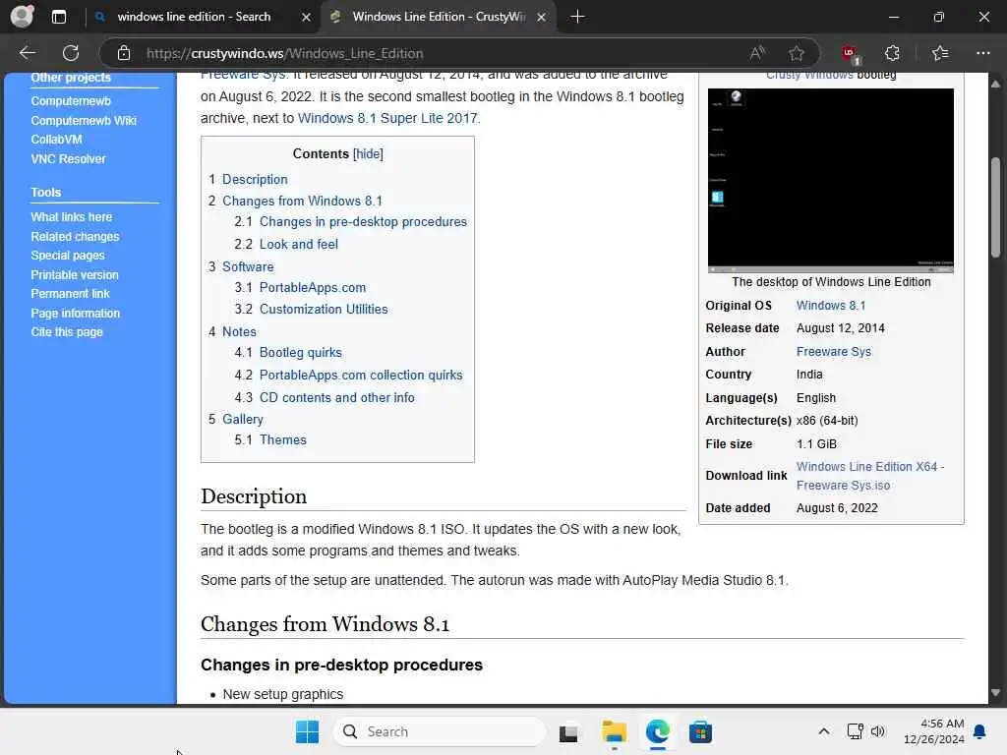Open the Read aloud icon in the address bar

tap(758, 53)
